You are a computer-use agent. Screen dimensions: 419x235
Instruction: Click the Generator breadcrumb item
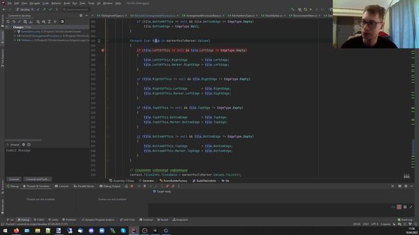point(147,181)
